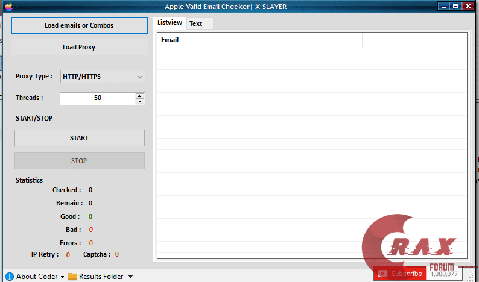Screen dimensions: 479x282
Task: Click the Proxy Type label
Action: pyautogui.click(x=34, y=77)
